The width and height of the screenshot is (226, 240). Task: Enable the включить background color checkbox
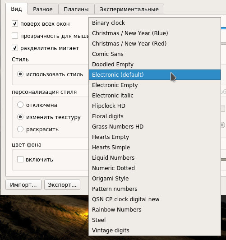pos(20,159)
